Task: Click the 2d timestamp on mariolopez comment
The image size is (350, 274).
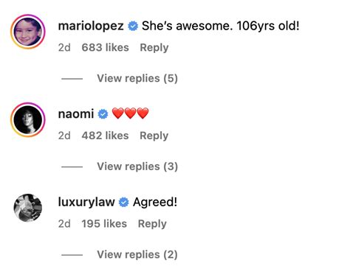Action: [x=64, y=48]
